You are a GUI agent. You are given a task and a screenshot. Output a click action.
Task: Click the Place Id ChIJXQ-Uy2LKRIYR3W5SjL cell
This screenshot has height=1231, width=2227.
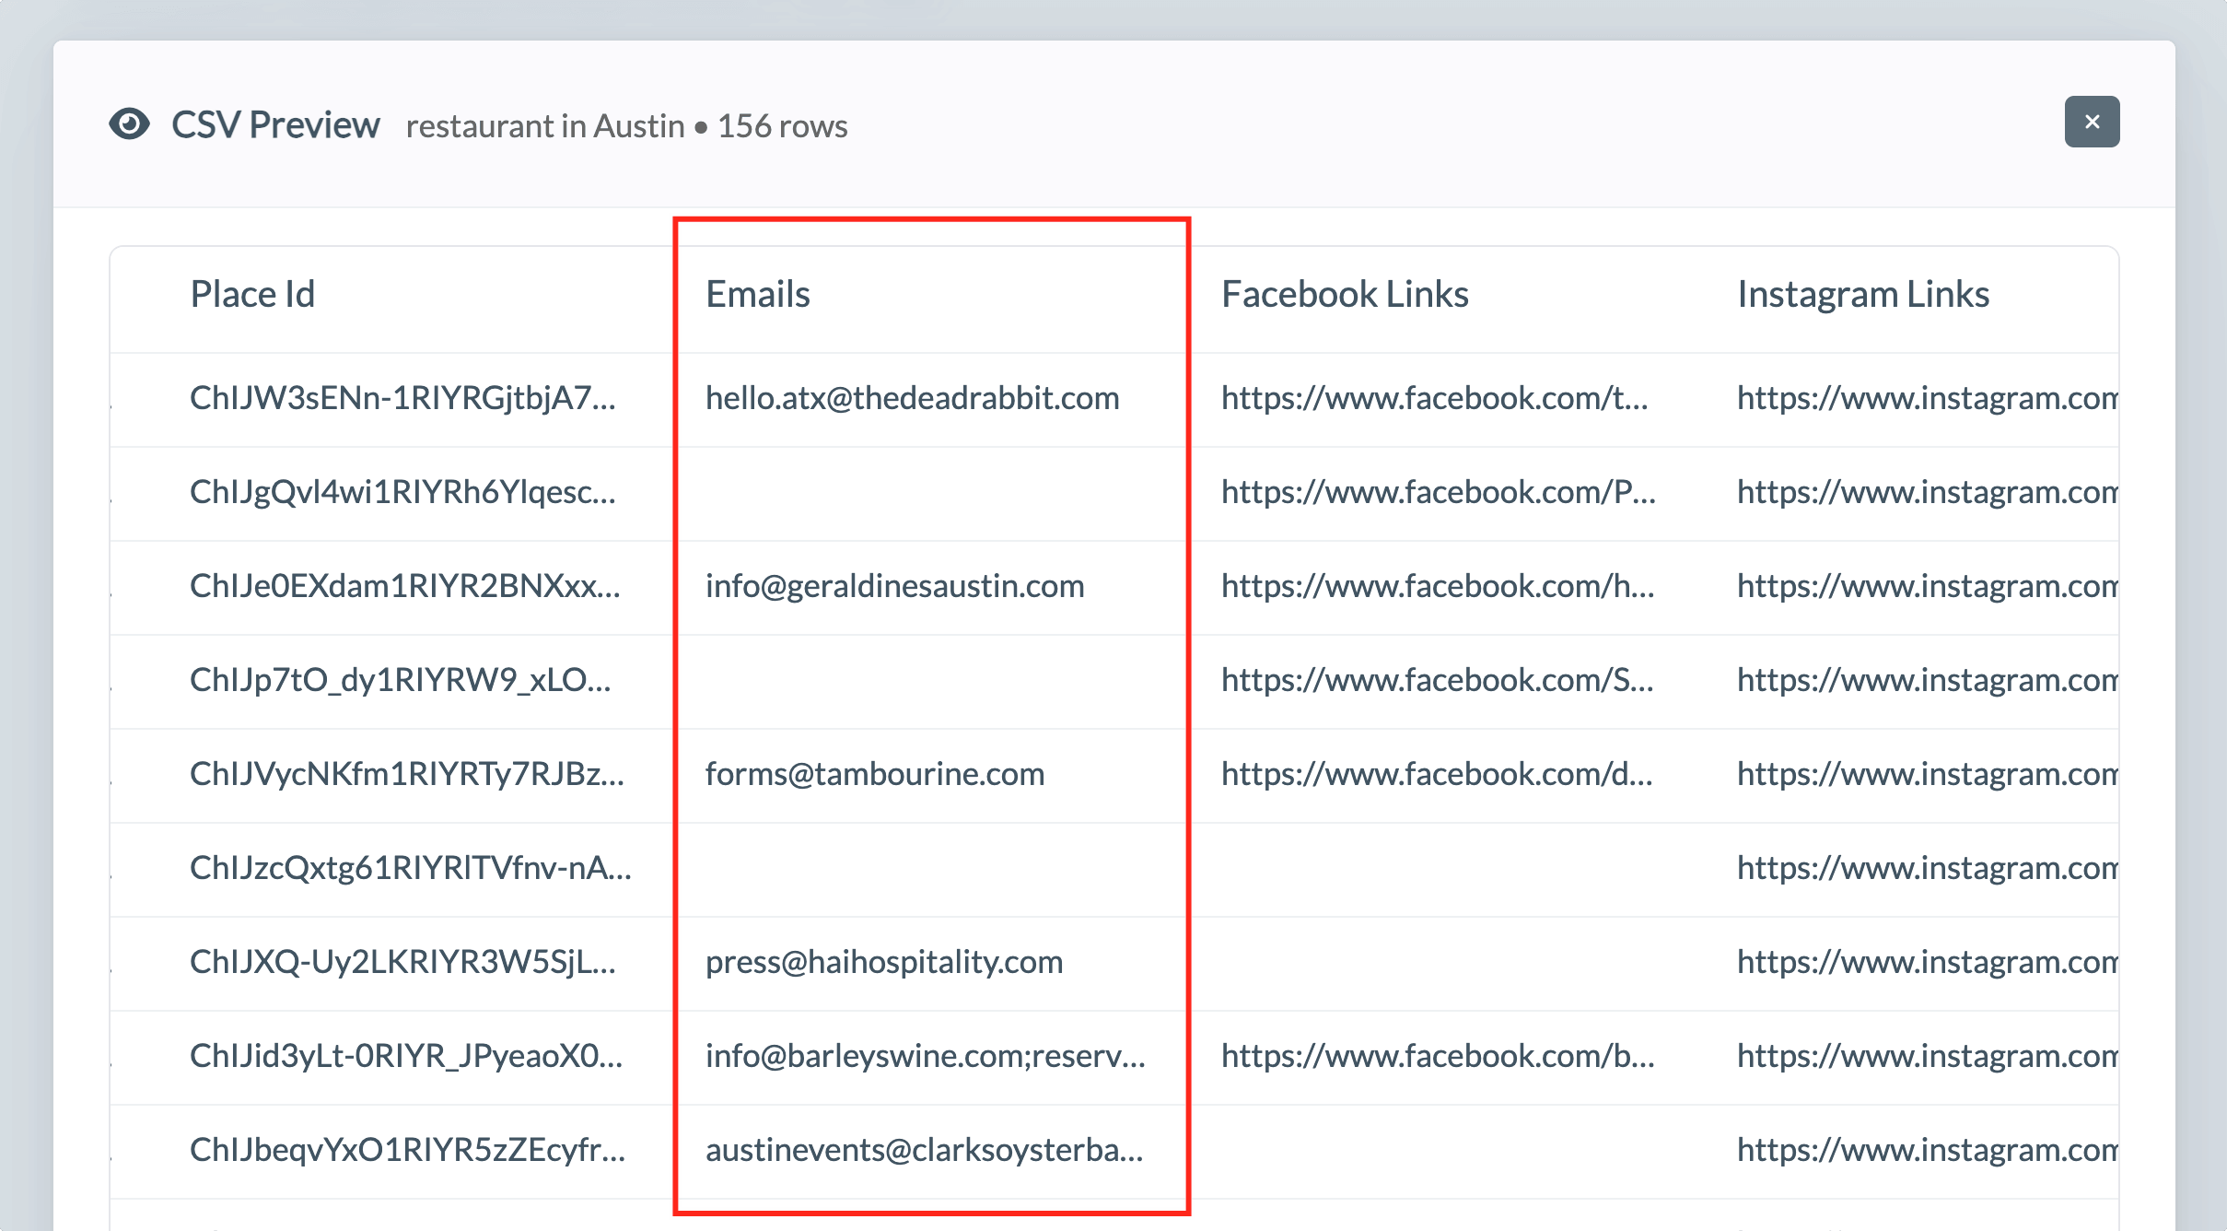click(x=402, y=962)
